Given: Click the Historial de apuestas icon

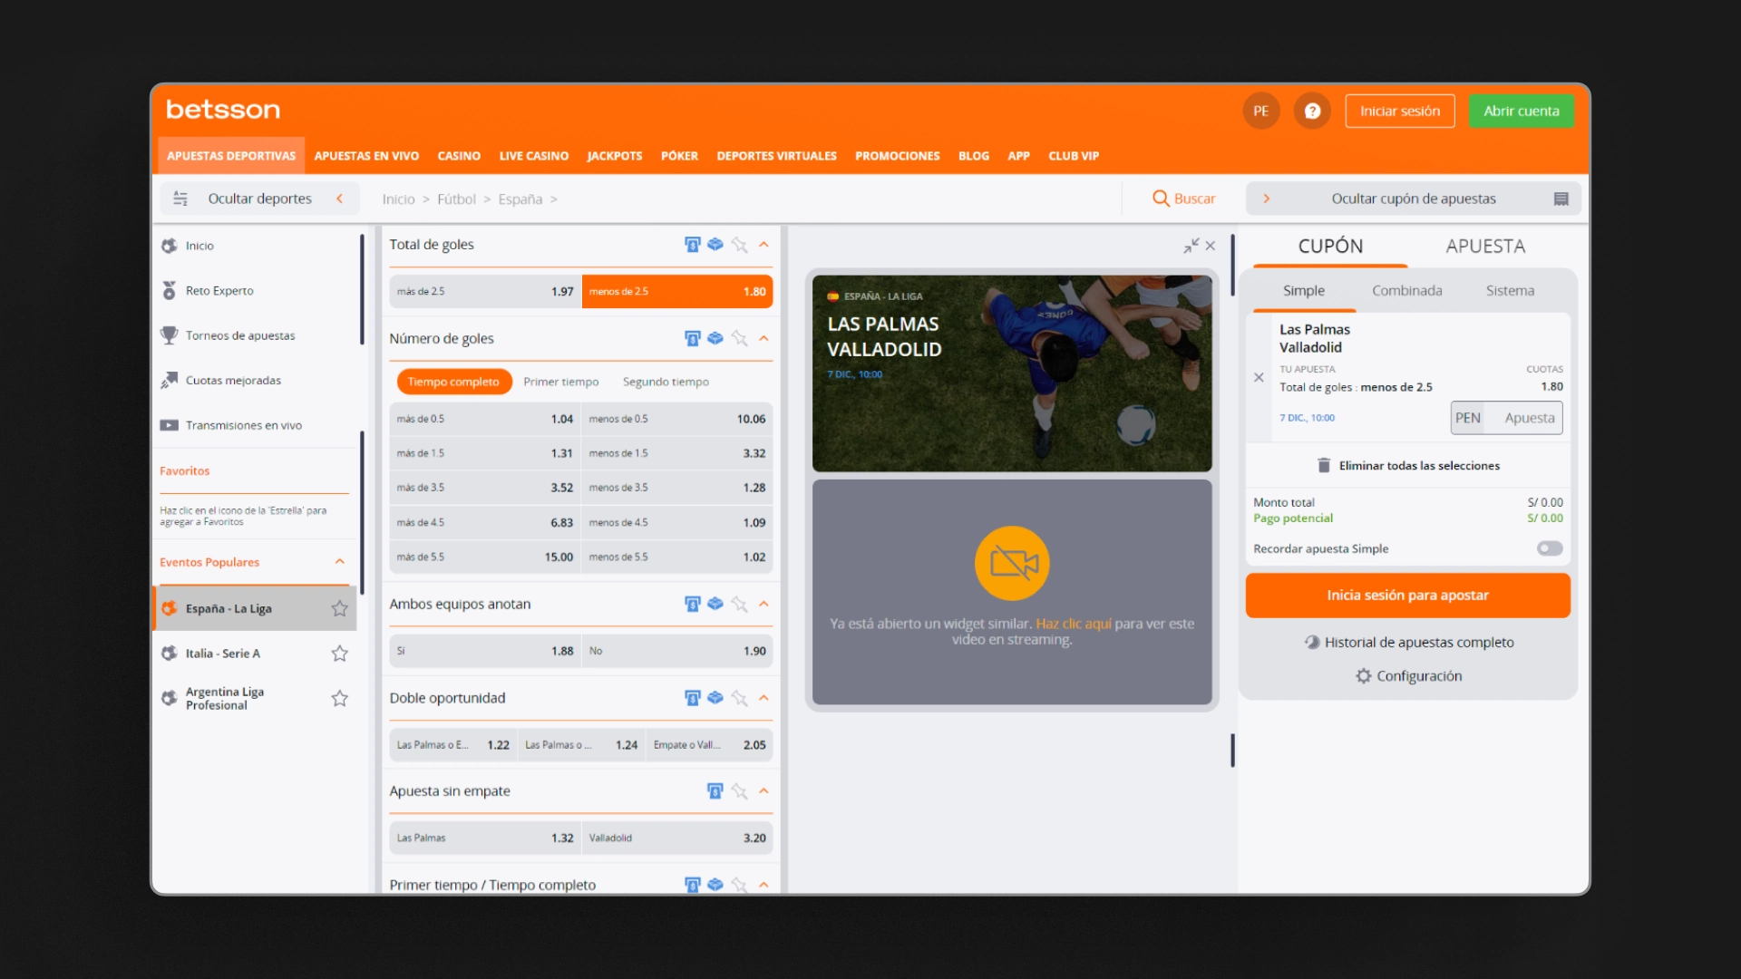Looking at the screenshot, I should [x=1312, y=642].
